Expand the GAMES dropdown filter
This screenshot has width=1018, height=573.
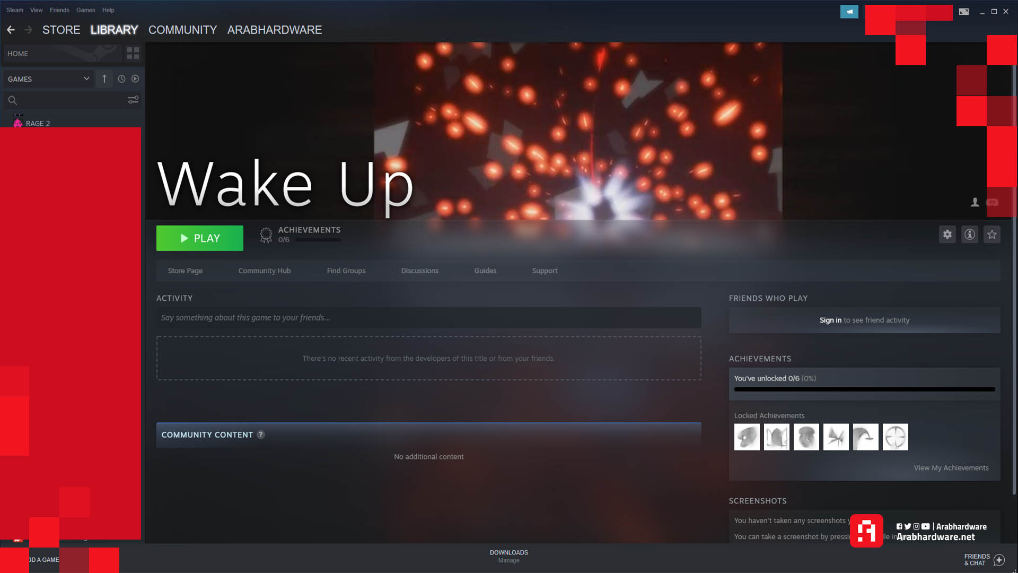48,79
